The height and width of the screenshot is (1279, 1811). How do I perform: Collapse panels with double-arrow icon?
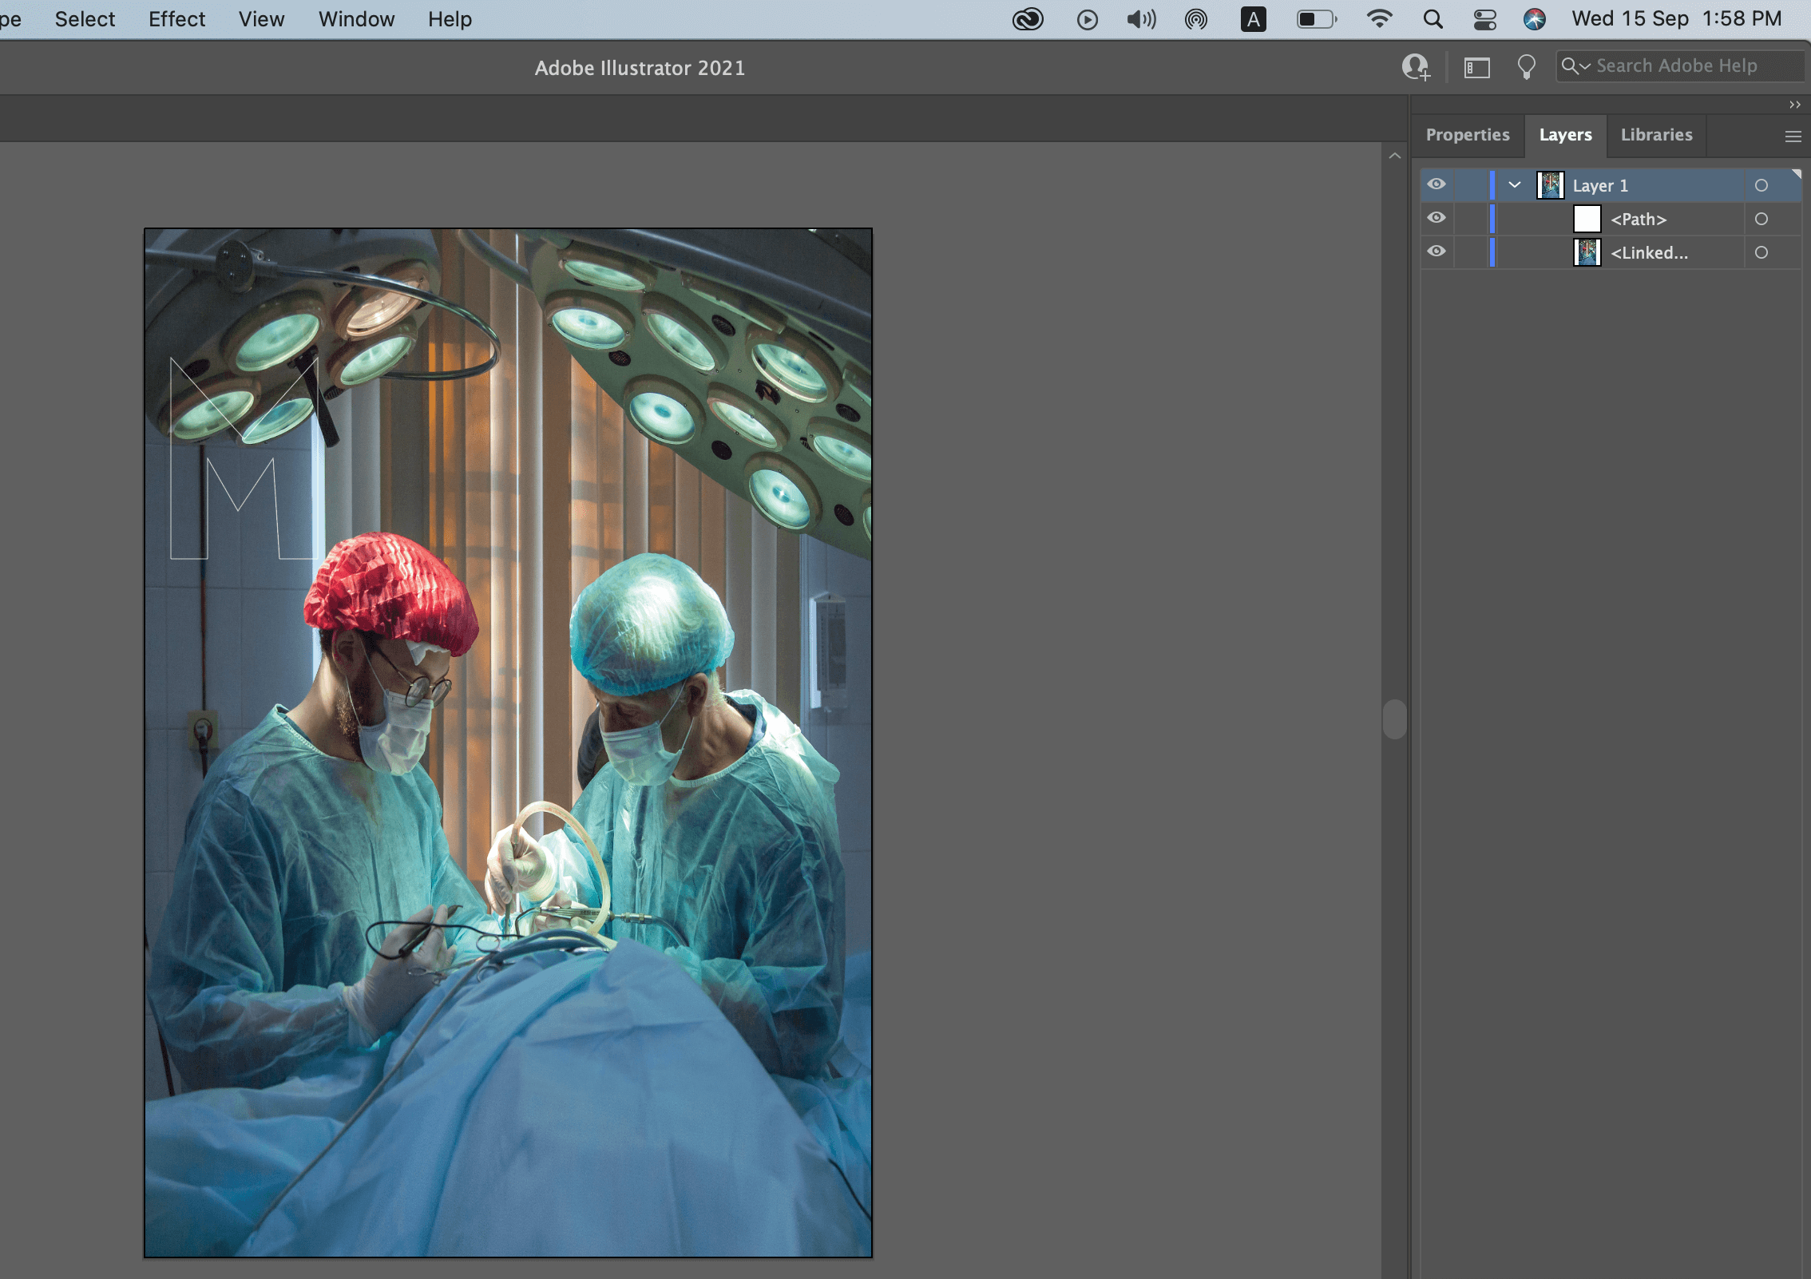pyautogui.click(x=1794, y=105)
